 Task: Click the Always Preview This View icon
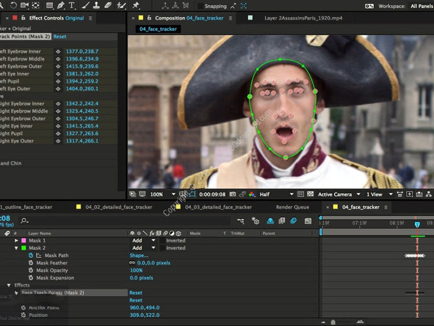[x=133, y=194]
